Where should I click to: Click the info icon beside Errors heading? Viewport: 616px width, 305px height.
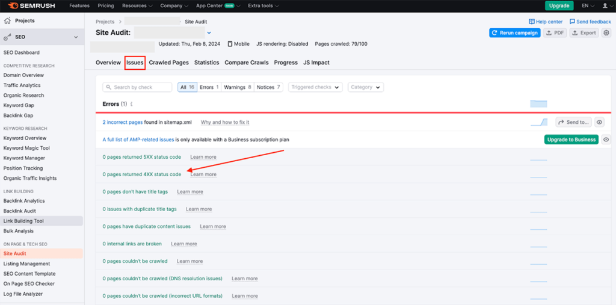click(x=131, y=104)
